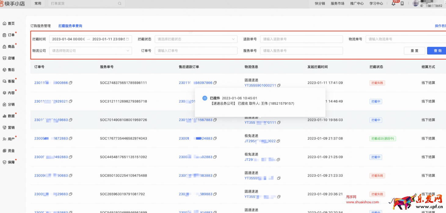Open 服务市场 in top navigation

point(337,4)
